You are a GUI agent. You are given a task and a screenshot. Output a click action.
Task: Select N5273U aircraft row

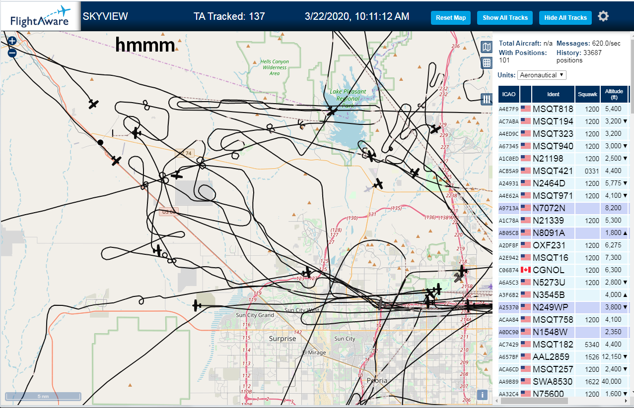click(564, 282)
